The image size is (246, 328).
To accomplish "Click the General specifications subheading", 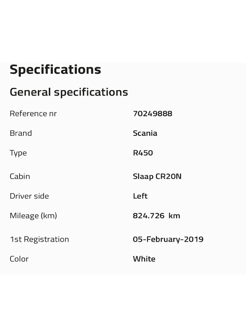I will tap(69, 92).
